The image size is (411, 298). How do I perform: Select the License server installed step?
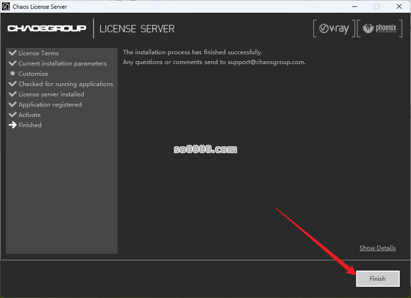pos(51,94)
